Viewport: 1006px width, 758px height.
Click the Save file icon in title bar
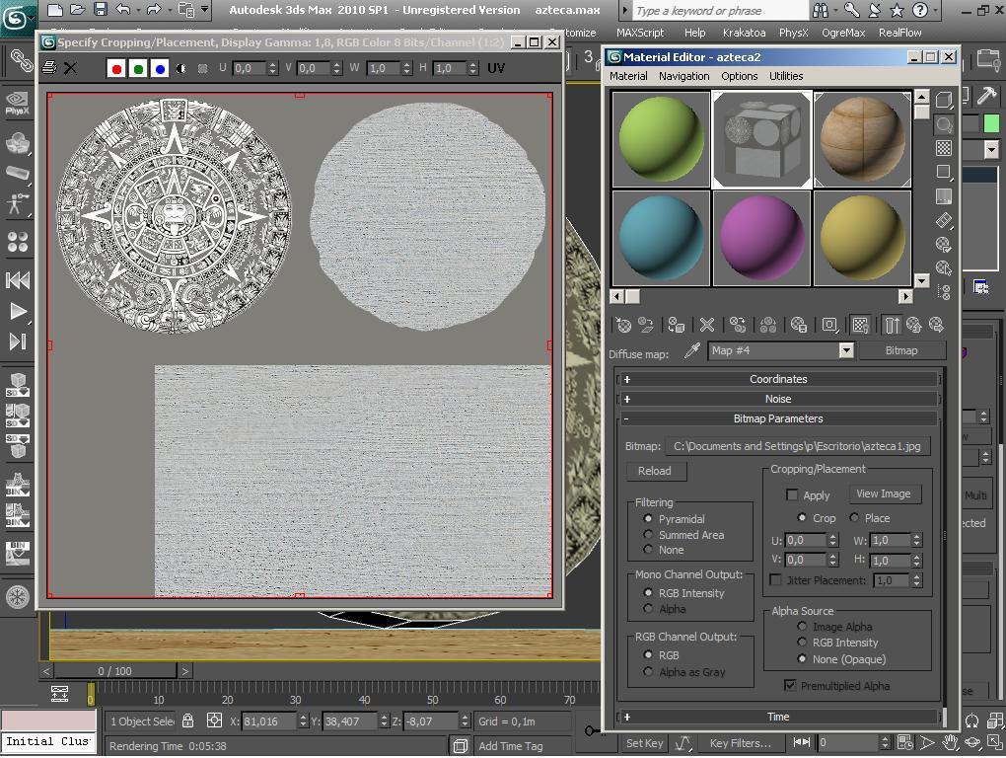[x=100, y=9]
